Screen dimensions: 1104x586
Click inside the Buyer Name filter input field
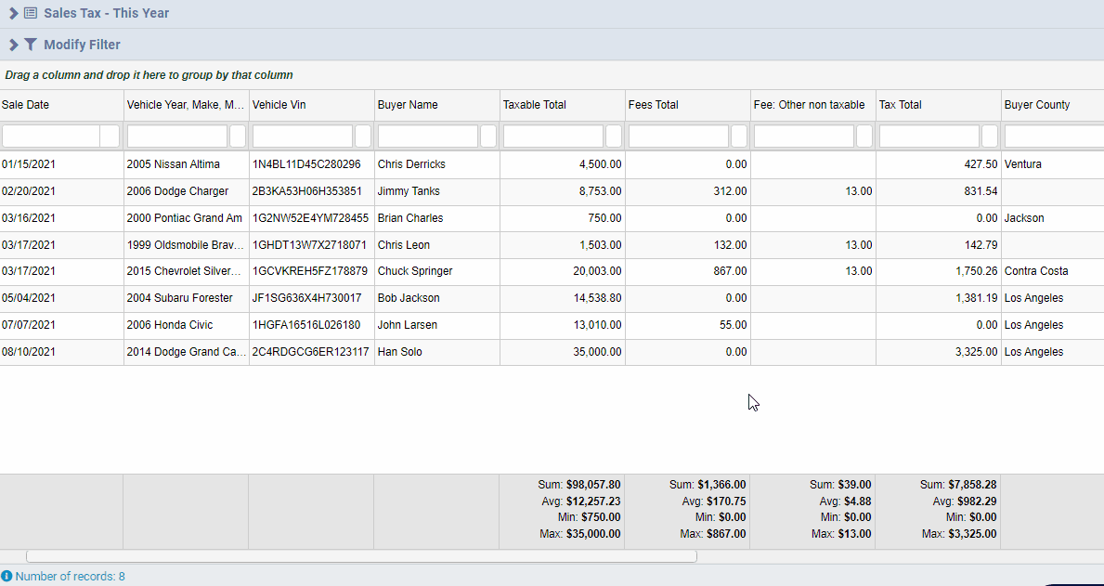[427, 136]
